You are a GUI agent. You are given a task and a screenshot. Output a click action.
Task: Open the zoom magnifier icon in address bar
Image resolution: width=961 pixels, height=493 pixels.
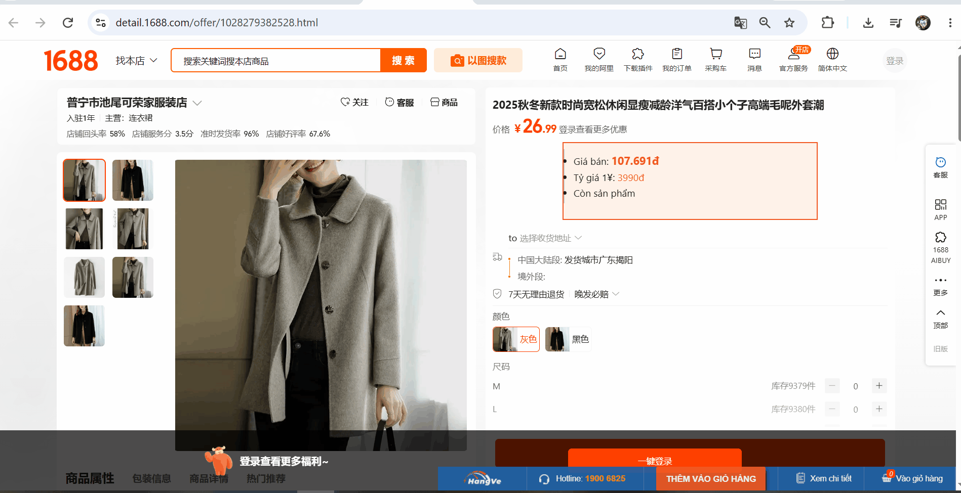tap(765, 23)
